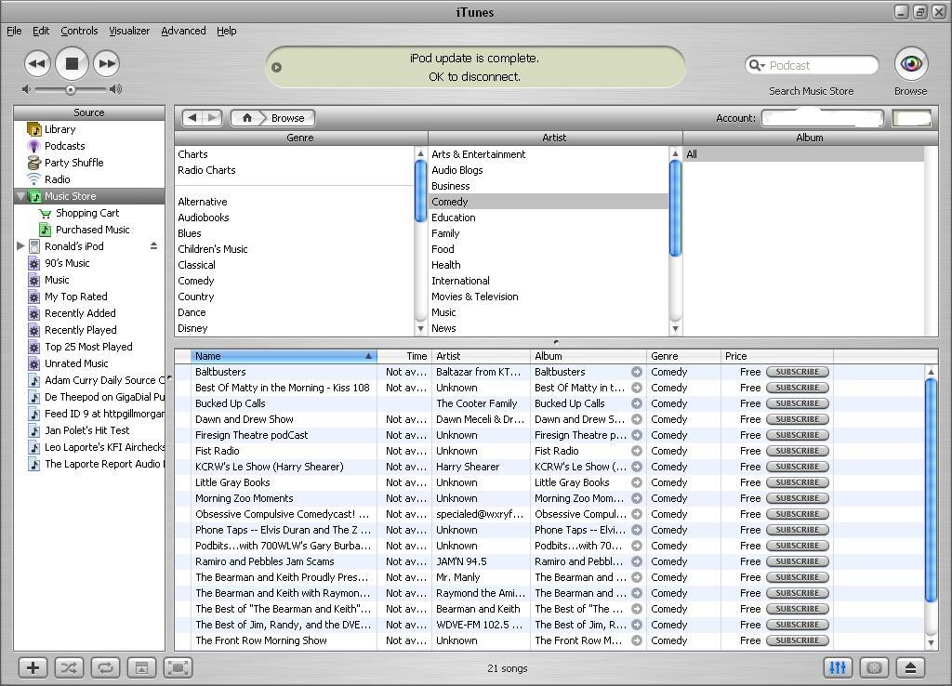952x686 pixels.
Task: Add a new playlist with plus button
Action: click(x=33, y=667)
